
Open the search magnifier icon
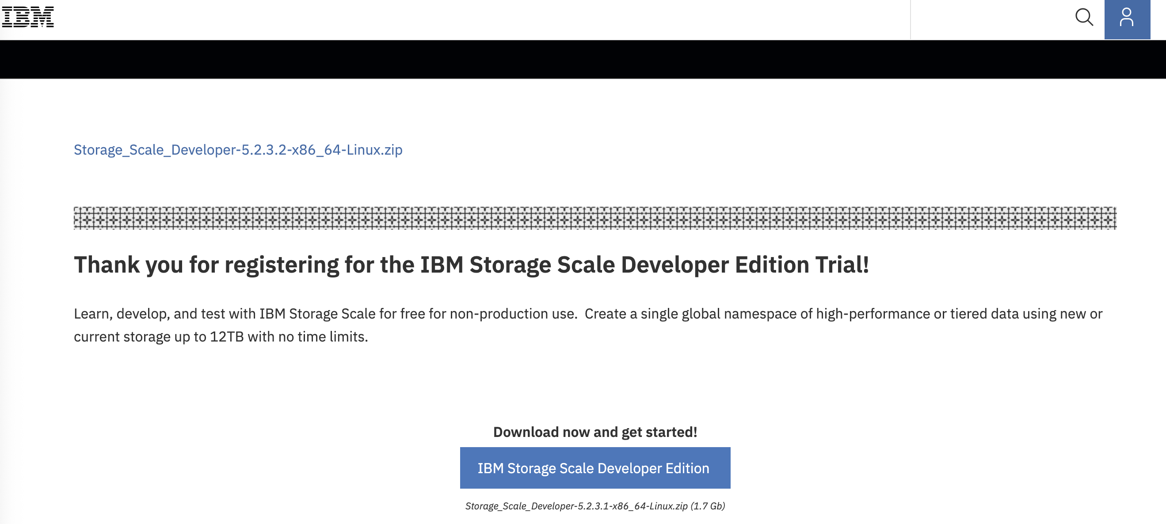click(1084, 18)
